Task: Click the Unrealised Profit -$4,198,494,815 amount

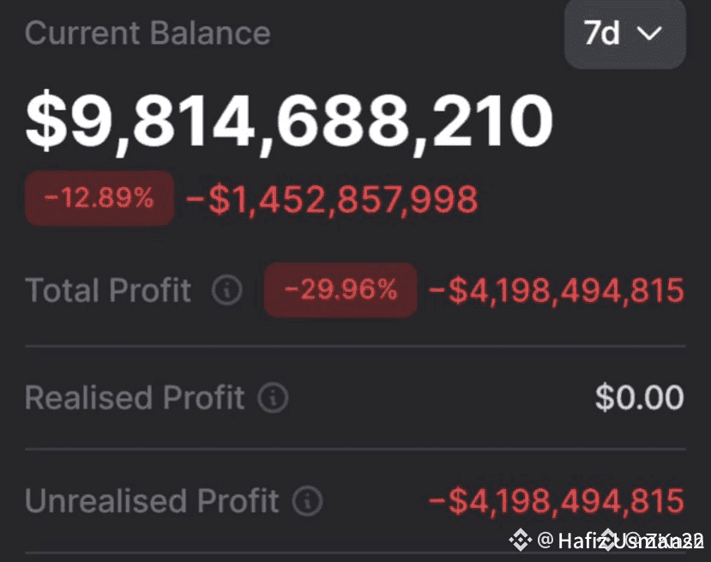Action: pos(557,501)
